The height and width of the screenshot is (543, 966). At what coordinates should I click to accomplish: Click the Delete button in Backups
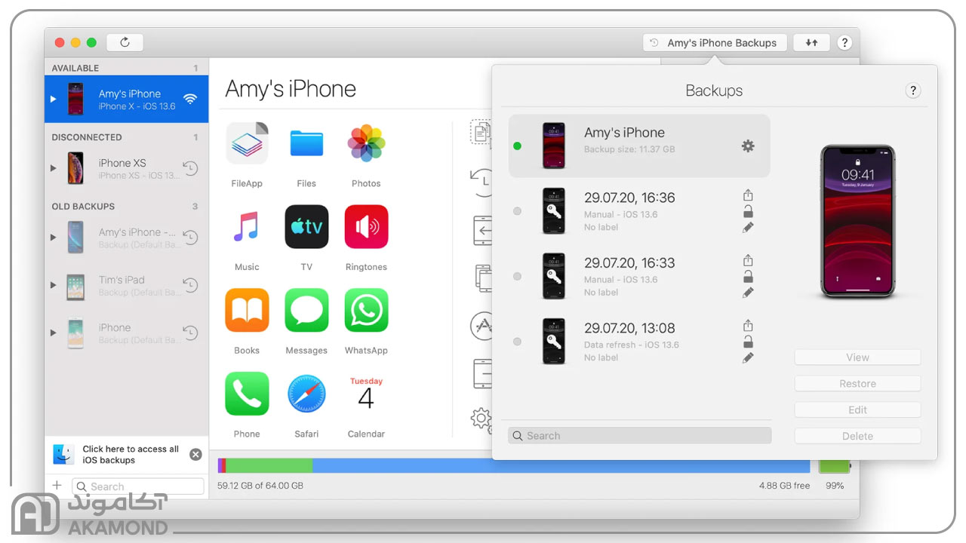pos(857,436)
